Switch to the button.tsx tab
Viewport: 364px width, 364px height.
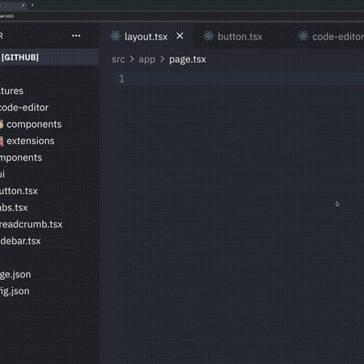coord(239,36)
